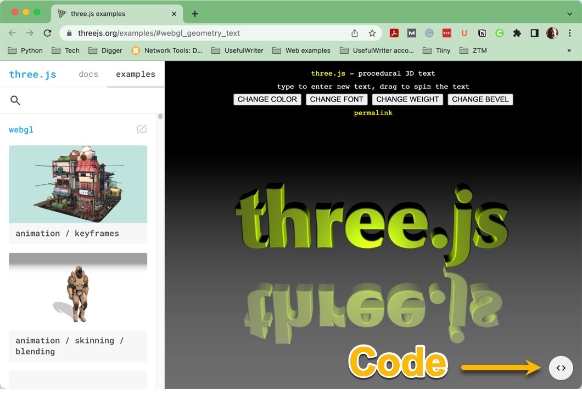Viewport: 582px width, 418px height.
Task: Open the yellow permalink link
Action: click(x=373, y=113)
